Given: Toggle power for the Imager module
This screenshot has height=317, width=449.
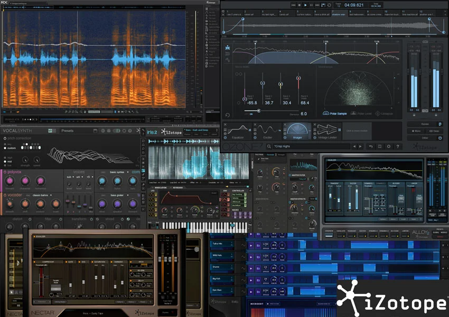Looking at the screenshot, I should coord(285,138).
